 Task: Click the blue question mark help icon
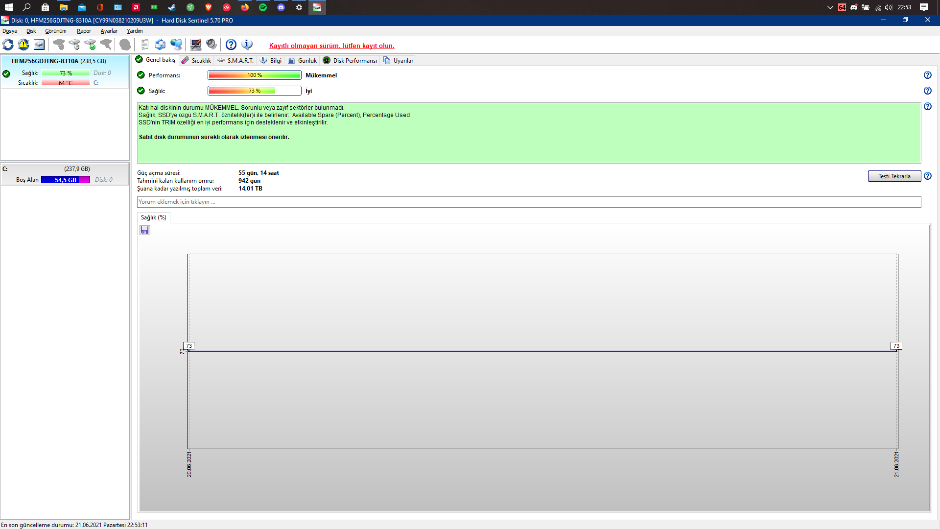pos(231,45)
